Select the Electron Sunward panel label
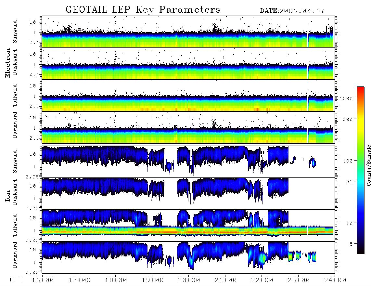 [x=15, y=32]
